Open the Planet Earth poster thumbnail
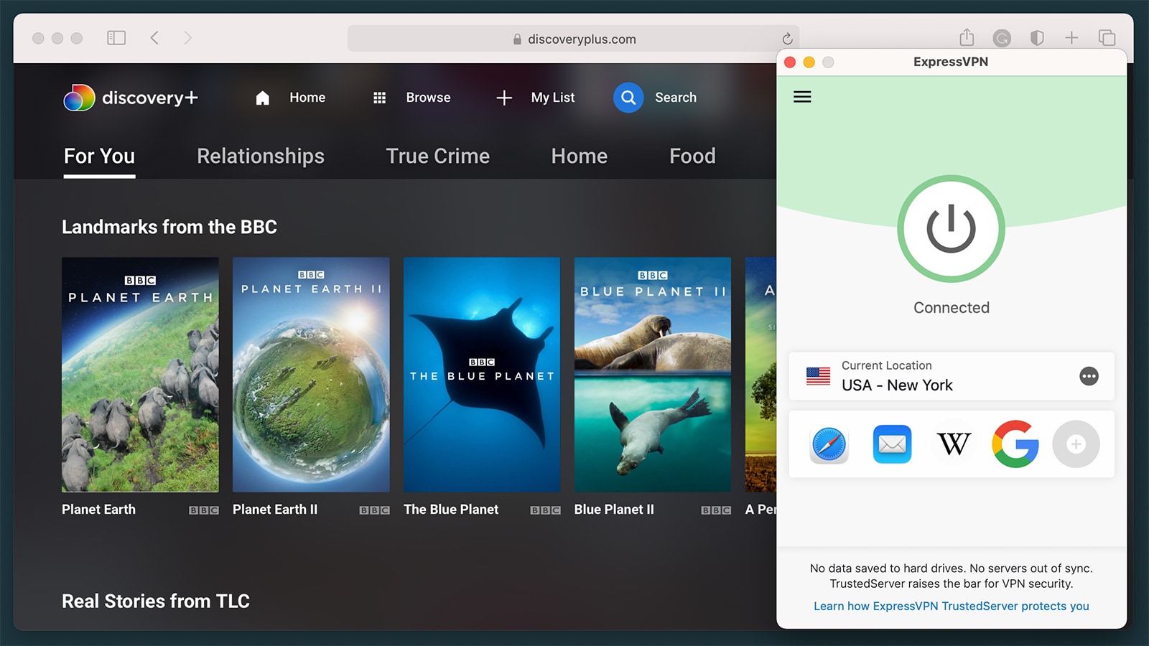 coord(140,375)
